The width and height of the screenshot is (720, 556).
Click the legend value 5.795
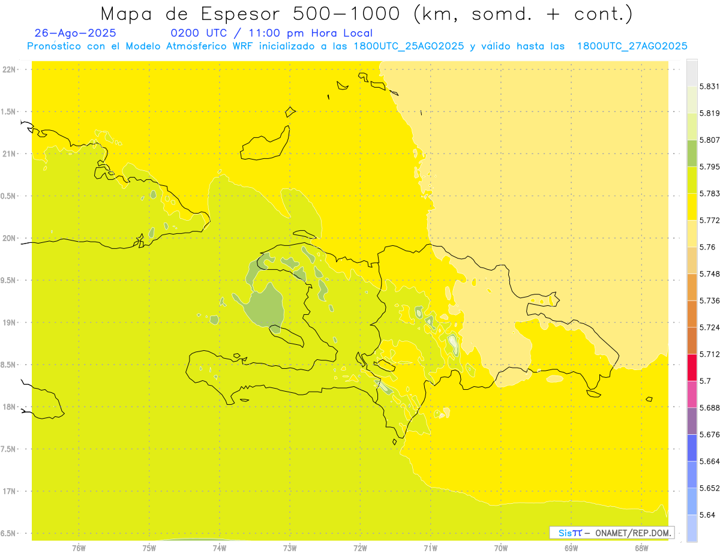point(710,167)
